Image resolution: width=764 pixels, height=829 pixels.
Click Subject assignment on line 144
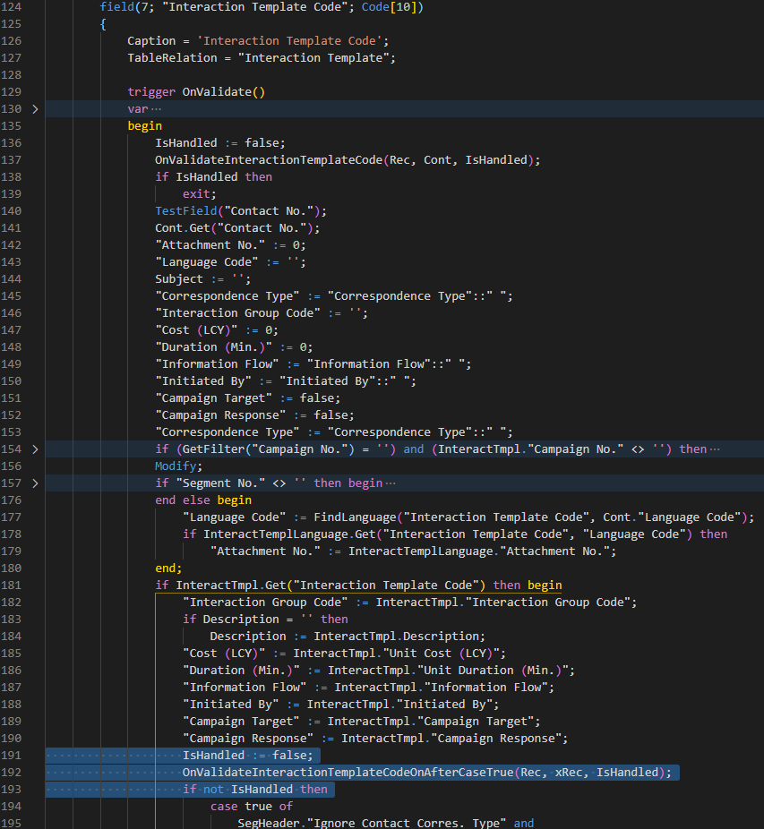click(202, 279)
